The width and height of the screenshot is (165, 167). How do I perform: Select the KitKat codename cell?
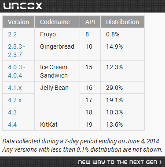tap(57, 124)
